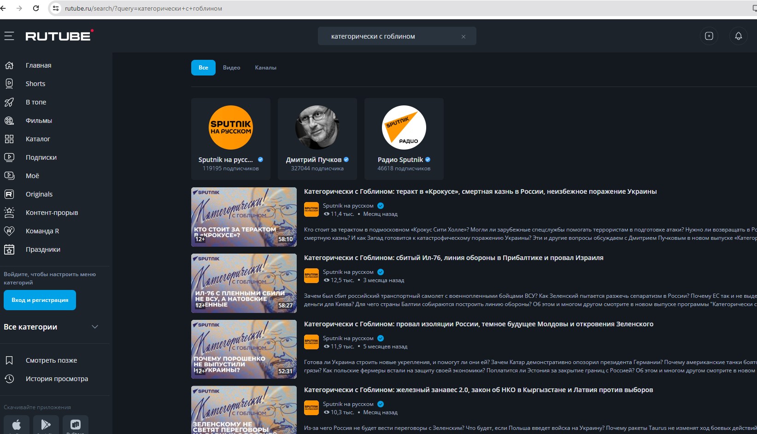Open the Команда R heart icon
Screen dimensions: 757x434
point(9,231)
